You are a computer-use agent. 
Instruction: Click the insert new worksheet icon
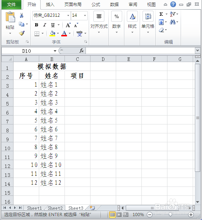pyautogui.click(x=92, y=208)
